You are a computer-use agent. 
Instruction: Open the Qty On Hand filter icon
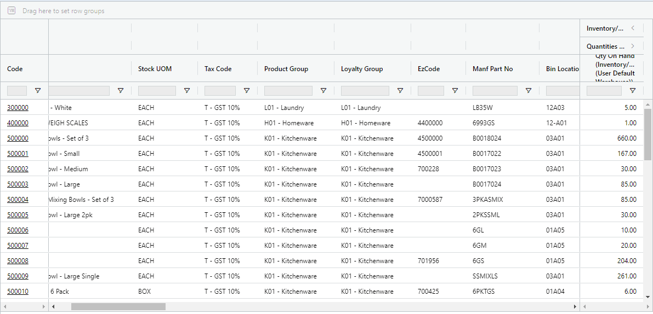pyautogui.click(x=633, y=91)
